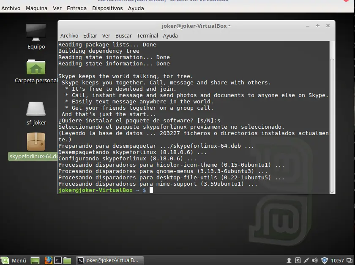Viewport: 355px width, 265px height.
Task: Open VirtualBox Ayuda menu
Action: coord(136,8)
